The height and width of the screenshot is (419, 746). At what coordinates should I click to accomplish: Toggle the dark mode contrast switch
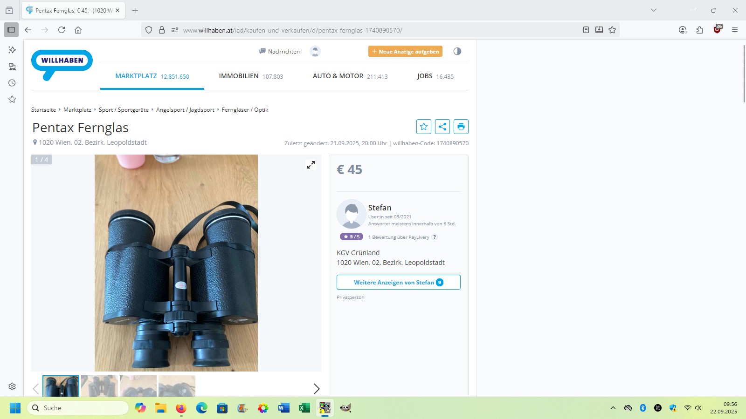[457, 51]
